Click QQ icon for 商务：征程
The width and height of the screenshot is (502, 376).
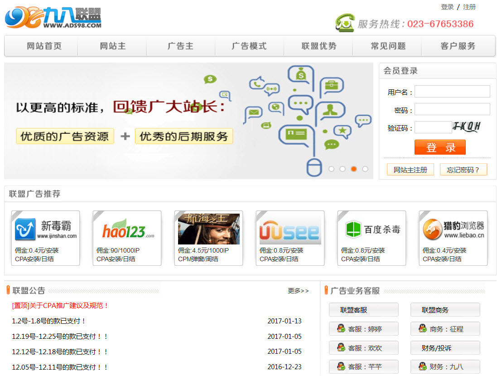[x=423, y=328]
